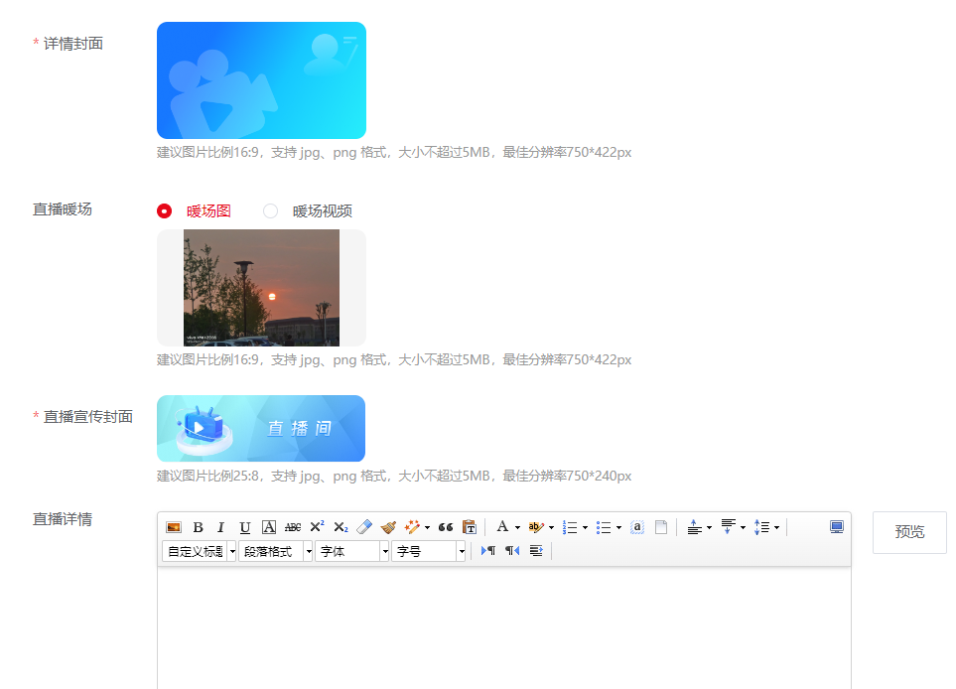Click the paragraph spacing before icon
The width and height of the screenshot is (956, 689).
point(694,527)
